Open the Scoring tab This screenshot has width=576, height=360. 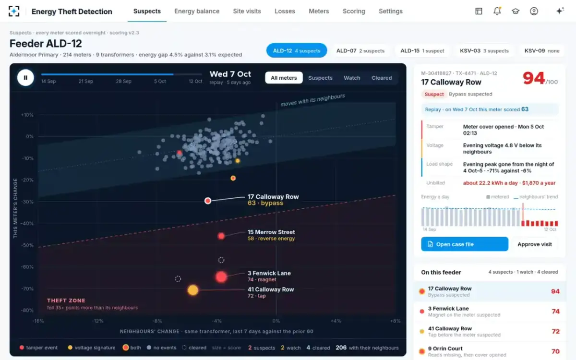click(354, 11)
